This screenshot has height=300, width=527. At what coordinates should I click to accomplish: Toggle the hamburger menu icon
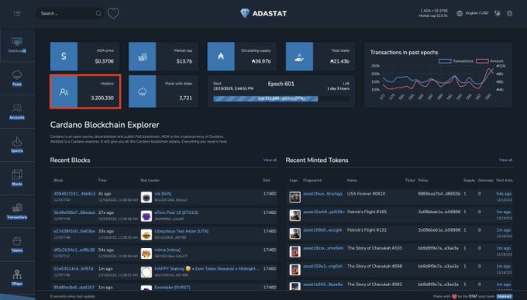[17, 13]
